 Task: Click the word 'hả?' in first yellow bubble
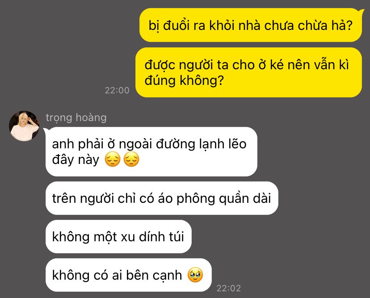342,25
